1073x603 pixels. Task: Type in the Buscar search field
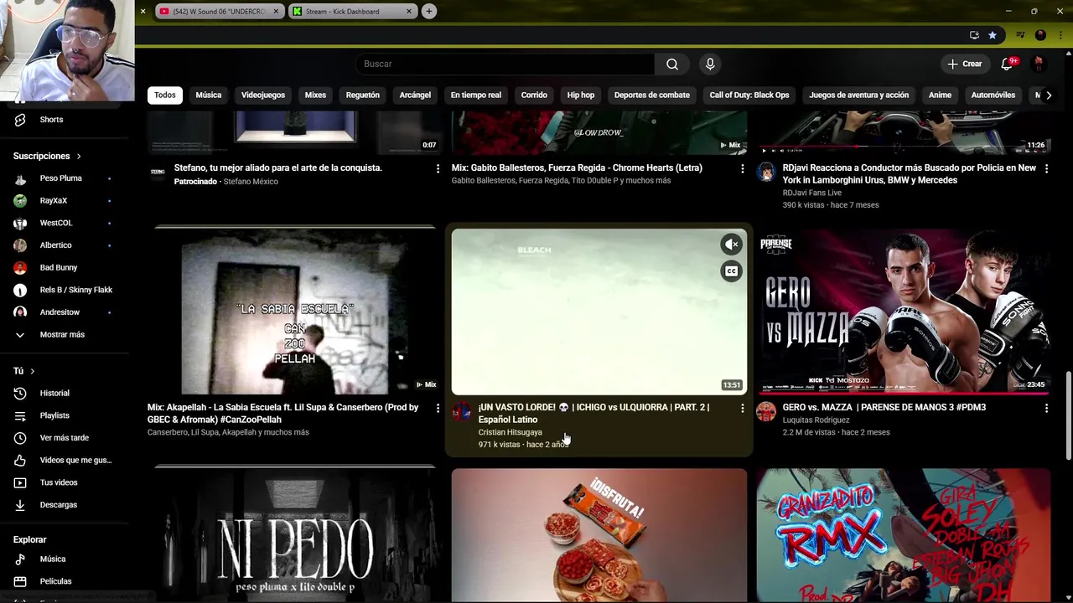point(505,64)
